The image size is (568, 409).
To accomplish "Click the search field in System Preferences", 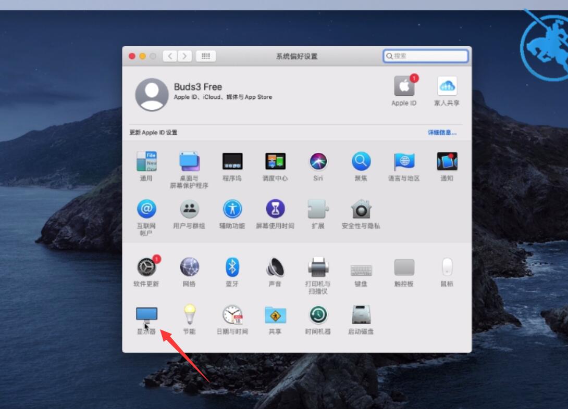I will 426,56.
